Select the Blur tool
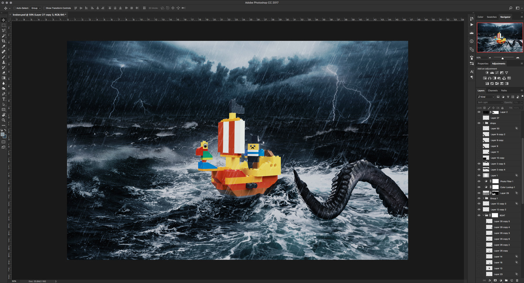The width and height of the screenshot is (524, 283). 4,83
